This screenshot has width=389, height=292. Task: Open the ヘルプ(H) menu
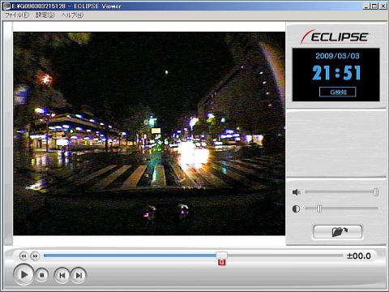pyautogui.click(x=72, y=15)
